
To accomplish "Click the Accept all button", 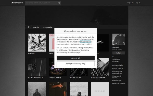I will pyautogui.click(x=76, y=58).
